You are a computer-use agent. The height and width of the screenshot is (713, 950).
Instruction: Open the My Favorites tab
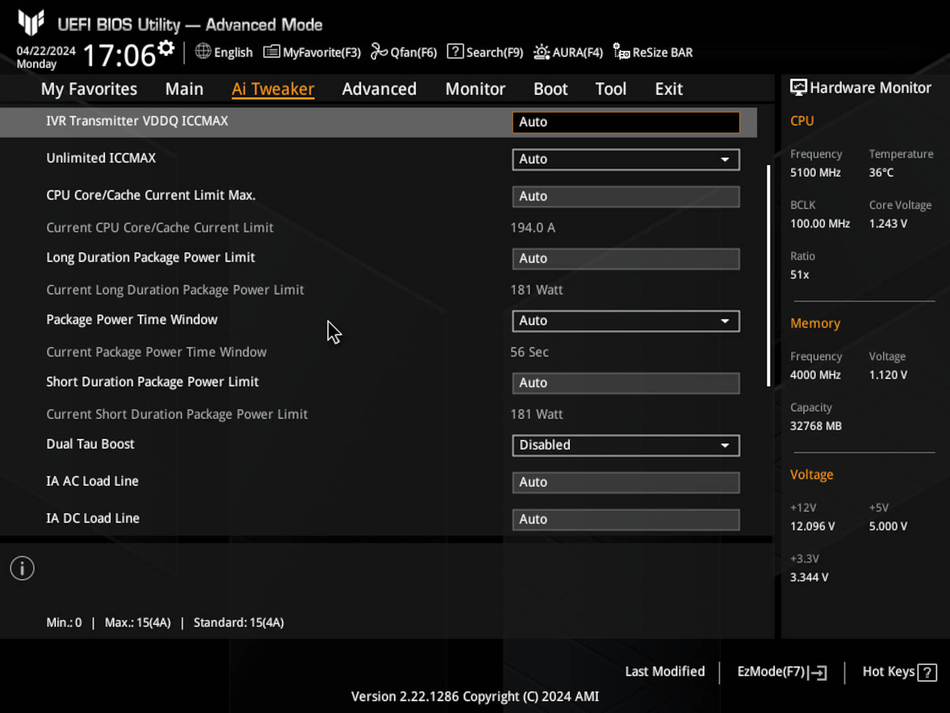[x=89, y=89]
